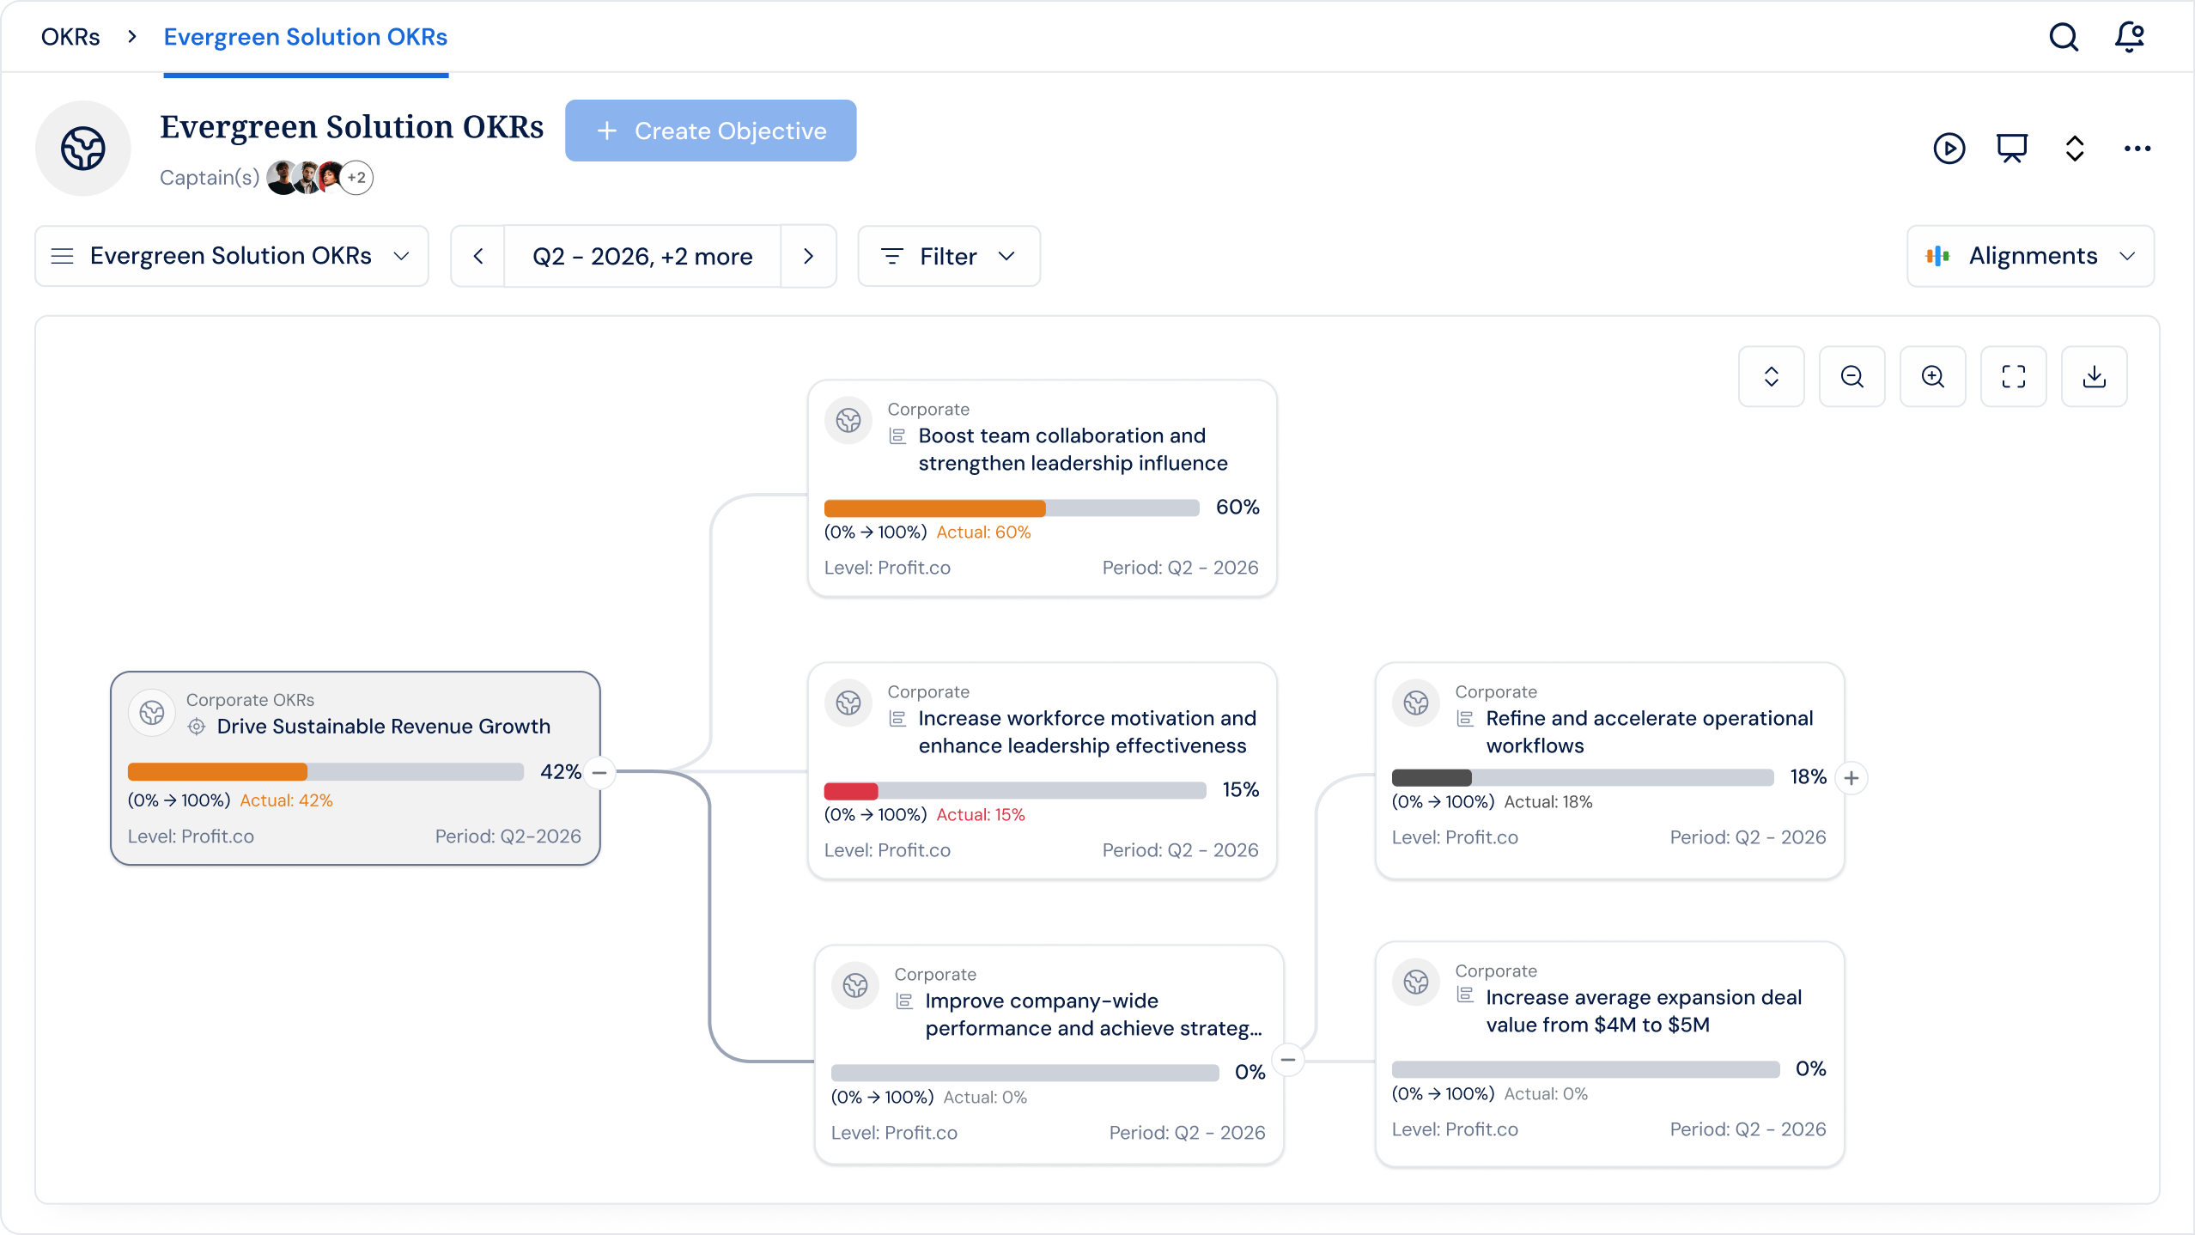Click 'Corporate OKRs' label
Image resolution: width=2195 pixels, height=1235 pixels.
[250, 700]
